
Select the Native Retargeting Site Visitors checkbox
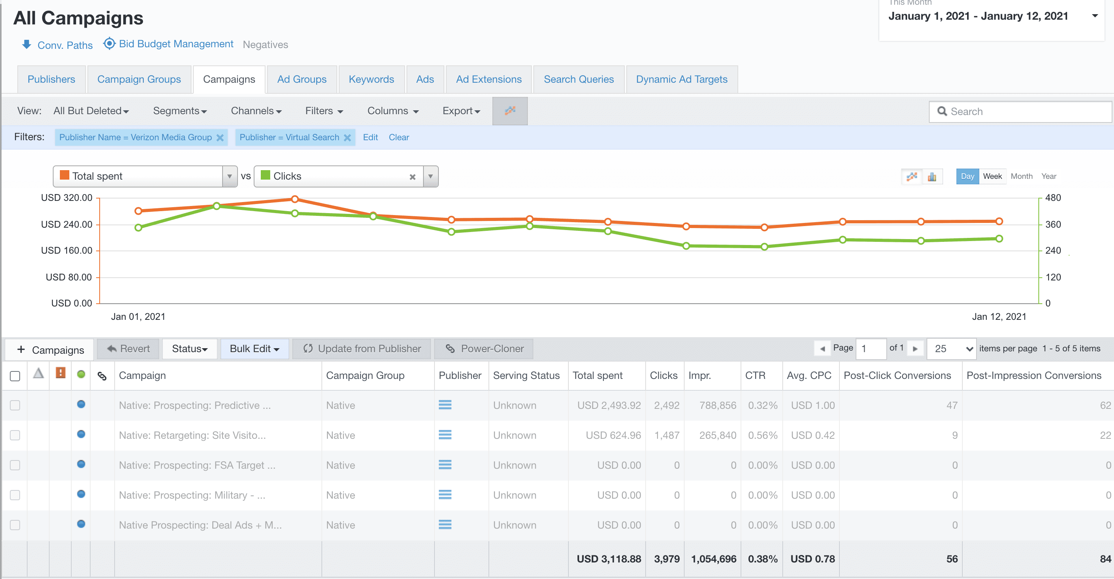coord(15,435)
